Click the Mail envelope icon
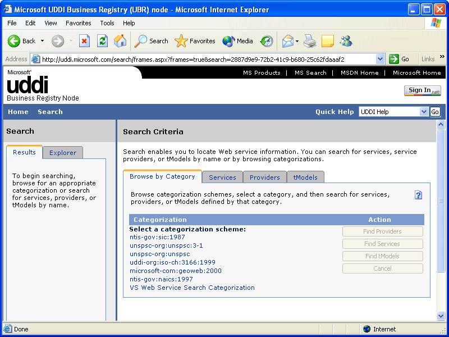Viewport: 449px width, 337px height. (x=287, y=41)
